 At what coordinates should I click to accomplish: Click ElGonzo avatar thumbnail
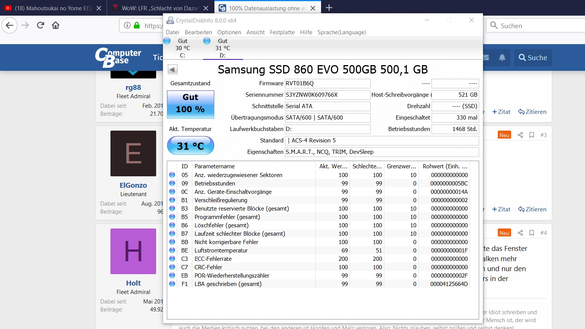click(x=133, y=153)
